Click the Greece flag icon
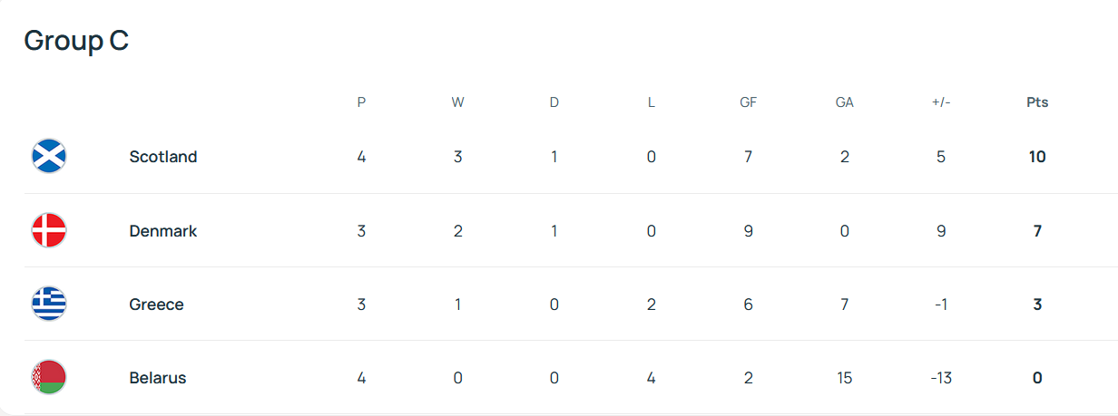The height and width of the screenshot is (416, 1118). tap(49, 304)
